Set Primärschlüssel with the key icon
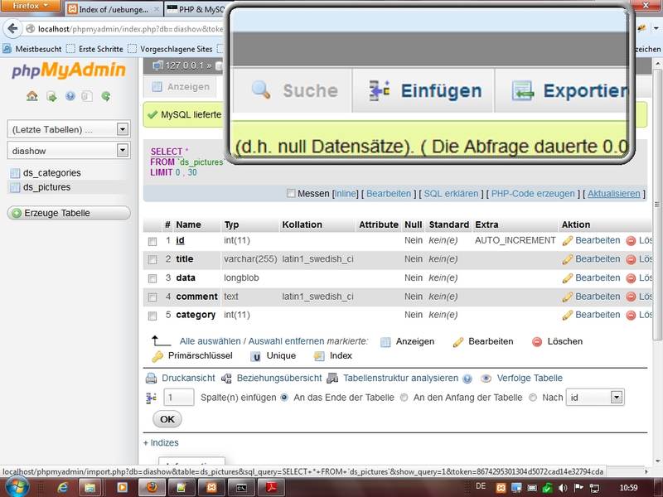This screenshot has width=663, height=497. point(157,356)
